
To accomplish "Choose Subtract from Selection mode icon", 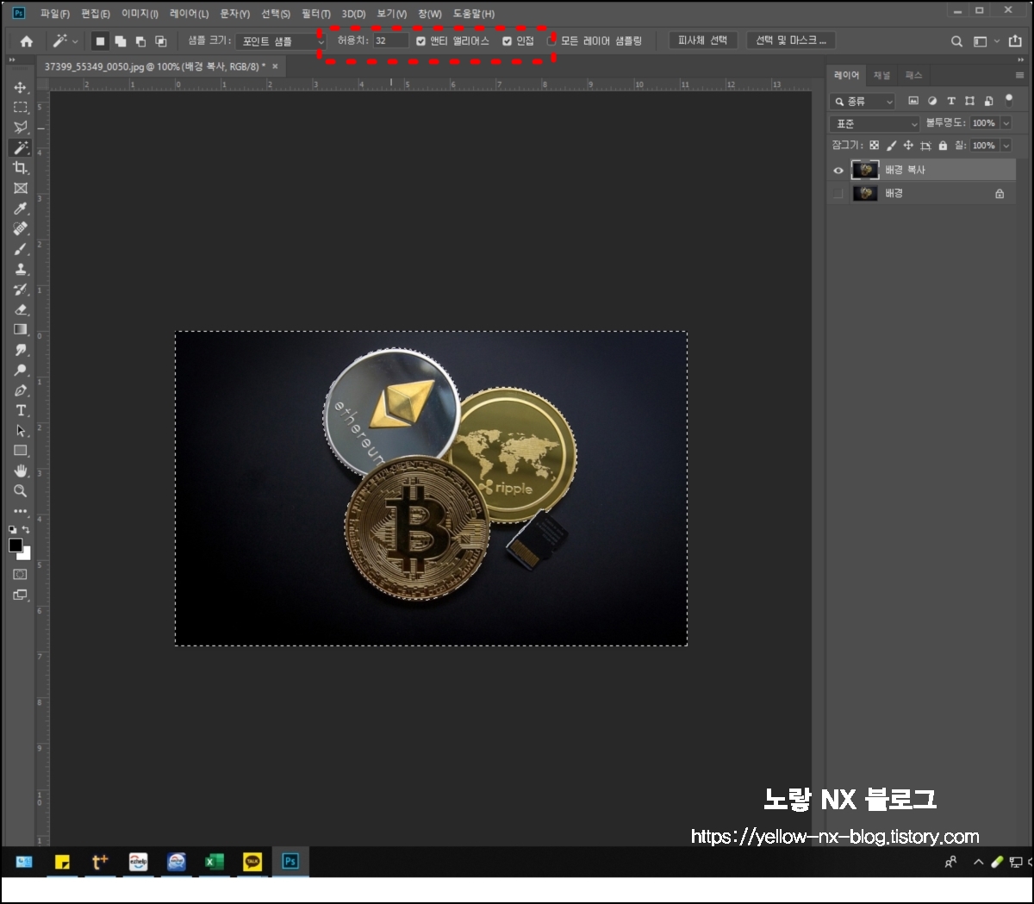I will (x=140, y=41).
